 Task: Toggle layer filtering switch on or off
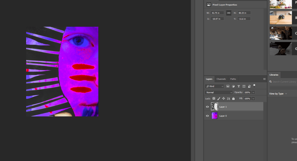tap(254, 86)
